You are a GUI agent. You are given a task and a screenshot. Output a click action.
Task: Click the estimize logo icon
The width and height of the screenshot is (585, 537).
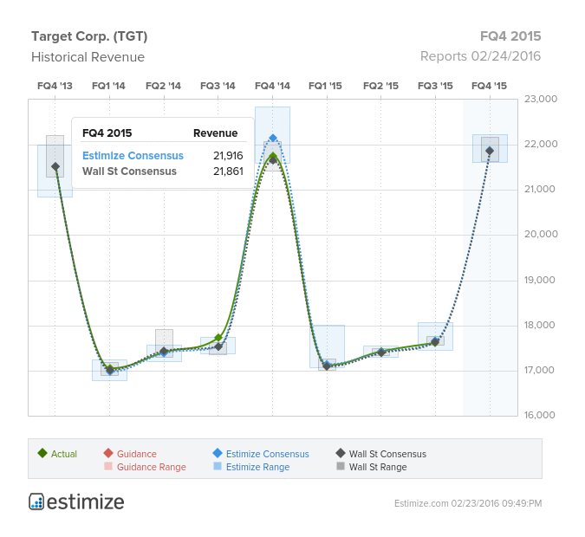(x=36, y=501)
